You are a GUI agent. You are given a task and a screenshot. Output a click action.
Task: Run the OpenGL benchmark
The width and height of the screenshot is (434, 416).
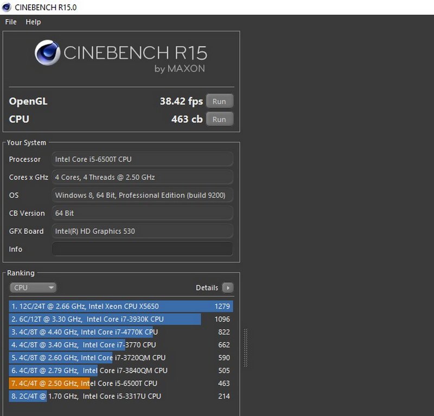coord(219,101)
